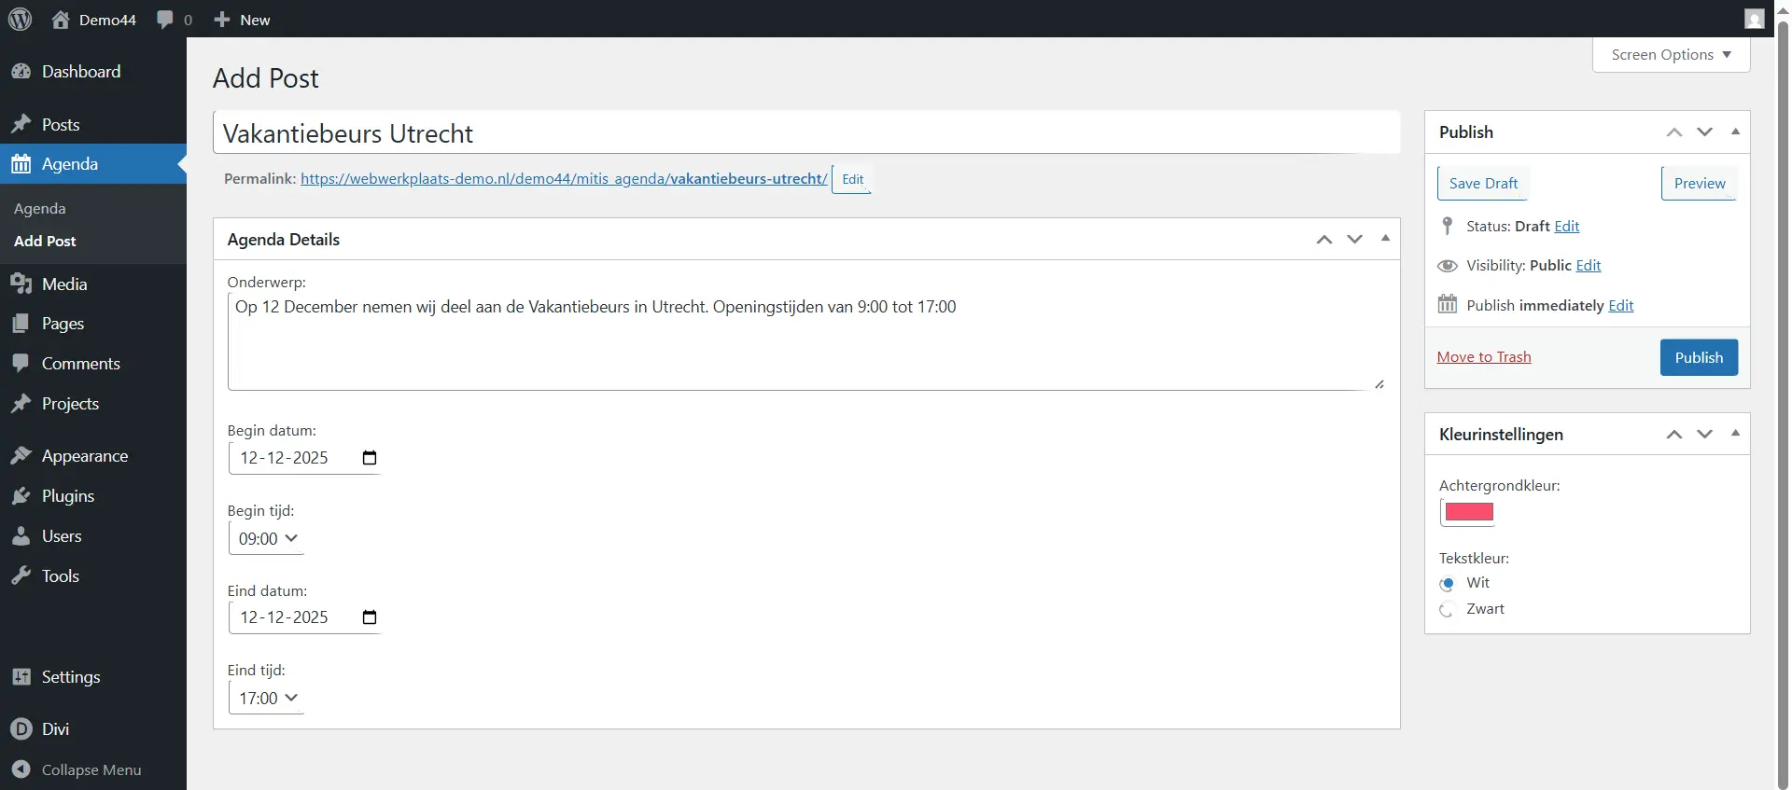Open the Begin tijd dropdown
Viewport: 1792px width, 790px height.
click(267, 539)
